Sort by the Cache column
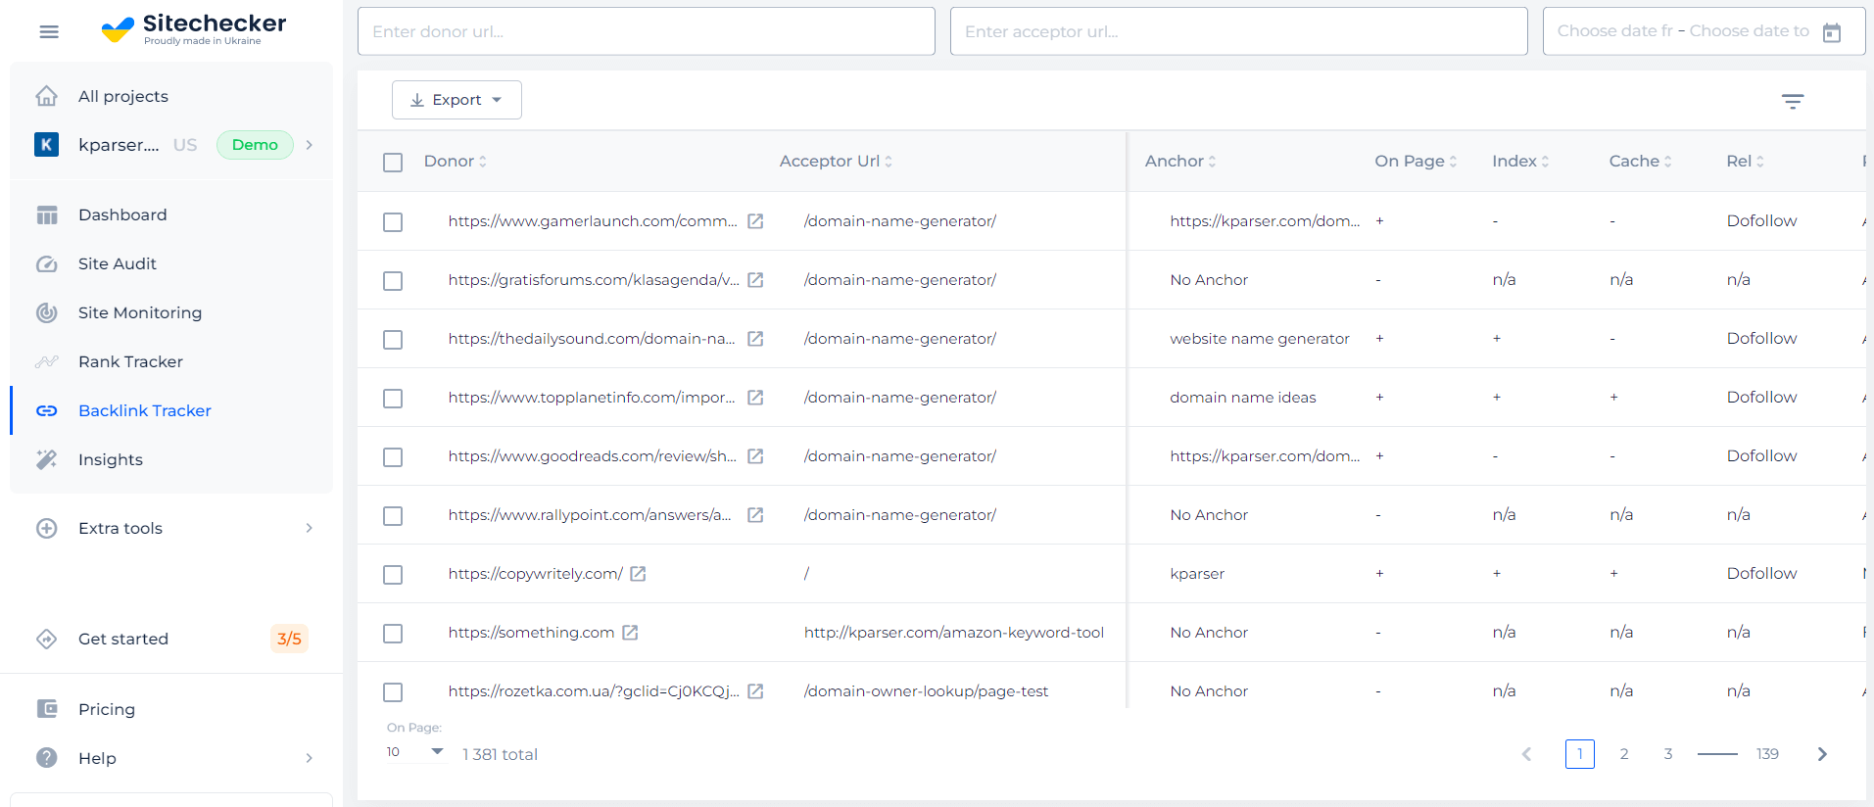Viewport: 1874px width, 807px height. point(1640,161)
